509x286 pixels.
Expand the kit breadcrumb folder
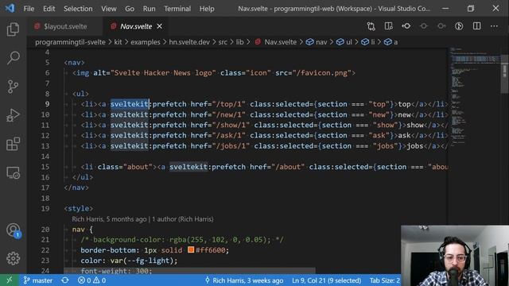click(x=118, y=42)
